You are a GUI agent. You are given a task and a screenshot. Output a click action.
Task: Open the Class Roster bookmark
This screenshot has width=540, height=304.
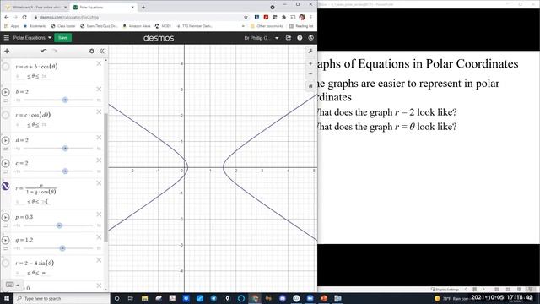coord(63,26)
